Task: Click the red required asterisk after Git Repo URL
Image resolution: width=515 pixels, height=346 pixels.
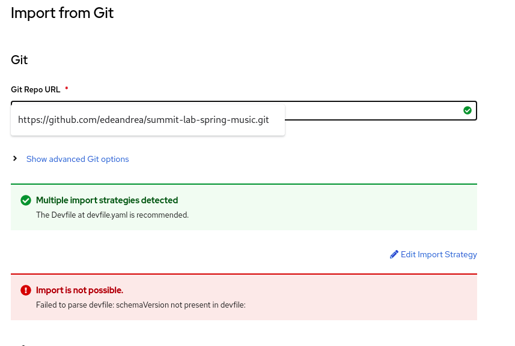Action: click(67, 89)
